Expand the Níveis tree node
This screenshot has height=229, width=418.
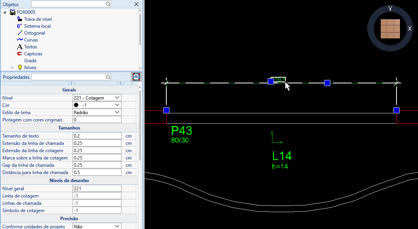pyautogui.click(x=13, y=68)
